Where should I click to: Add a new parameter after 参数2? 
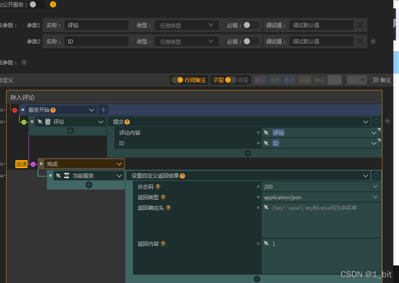373,41
